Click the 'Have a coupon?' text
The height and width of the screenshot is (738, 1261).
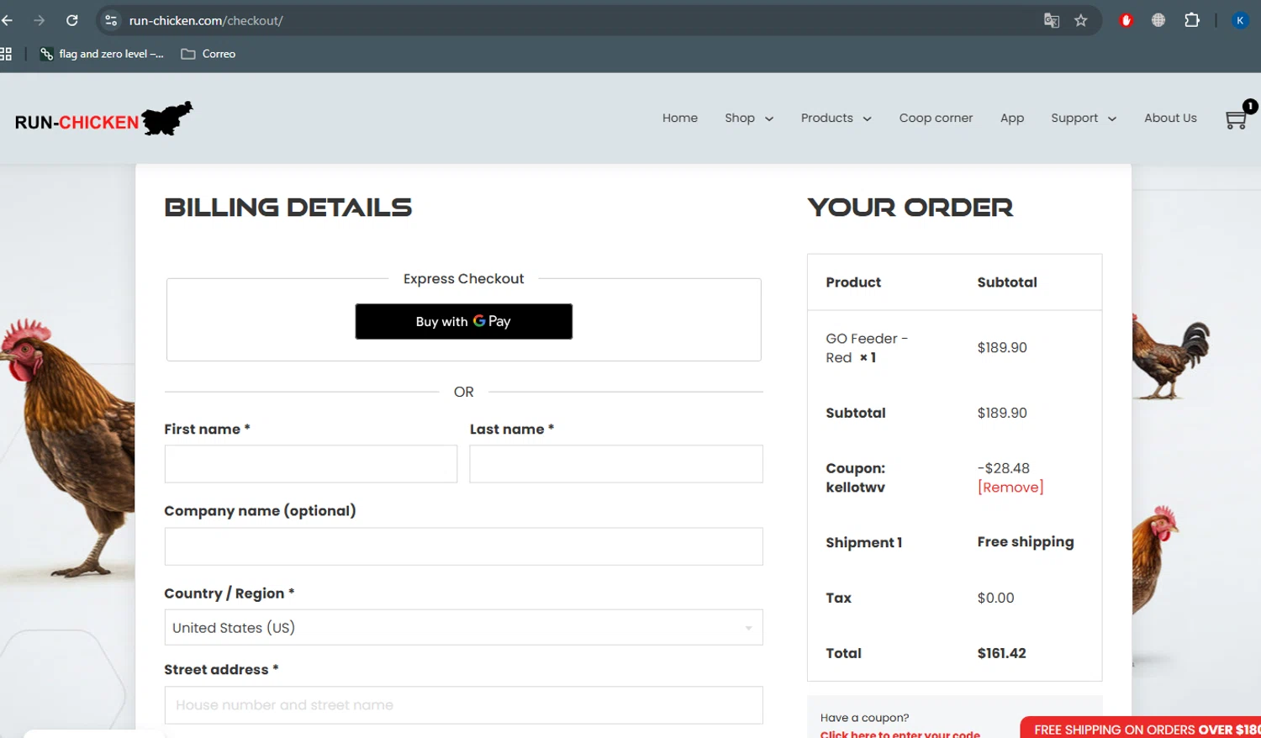[x=864, y=718]
